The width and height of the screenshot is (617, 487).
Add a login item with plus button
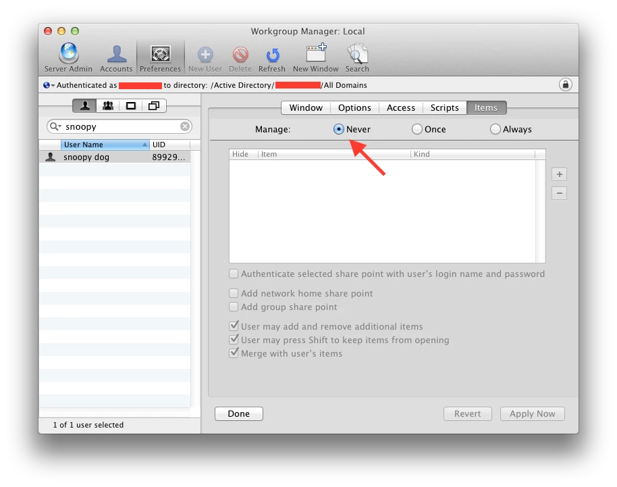coord(559,174)
